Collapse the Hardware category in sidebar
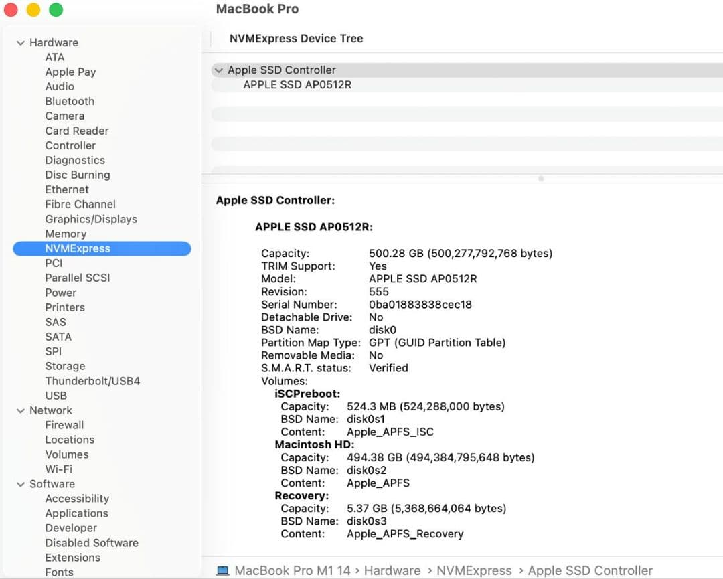723x579 pixels. tap(20, 42)
